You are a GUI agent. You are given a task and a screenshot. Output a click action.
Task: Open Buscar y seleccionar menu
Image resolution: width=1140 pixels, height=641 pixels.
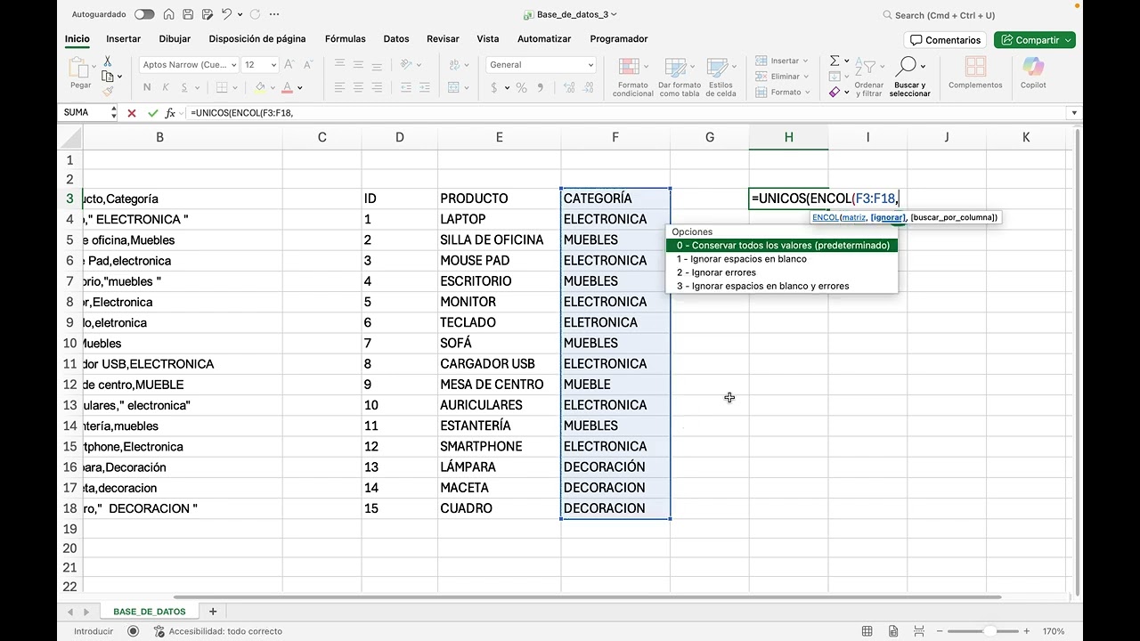(x=909, y=77)
